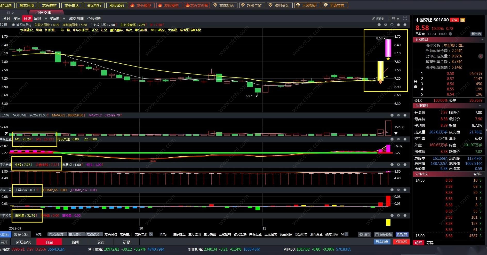
Task: Open 波段模型 flame button
Action: (169, 5)
